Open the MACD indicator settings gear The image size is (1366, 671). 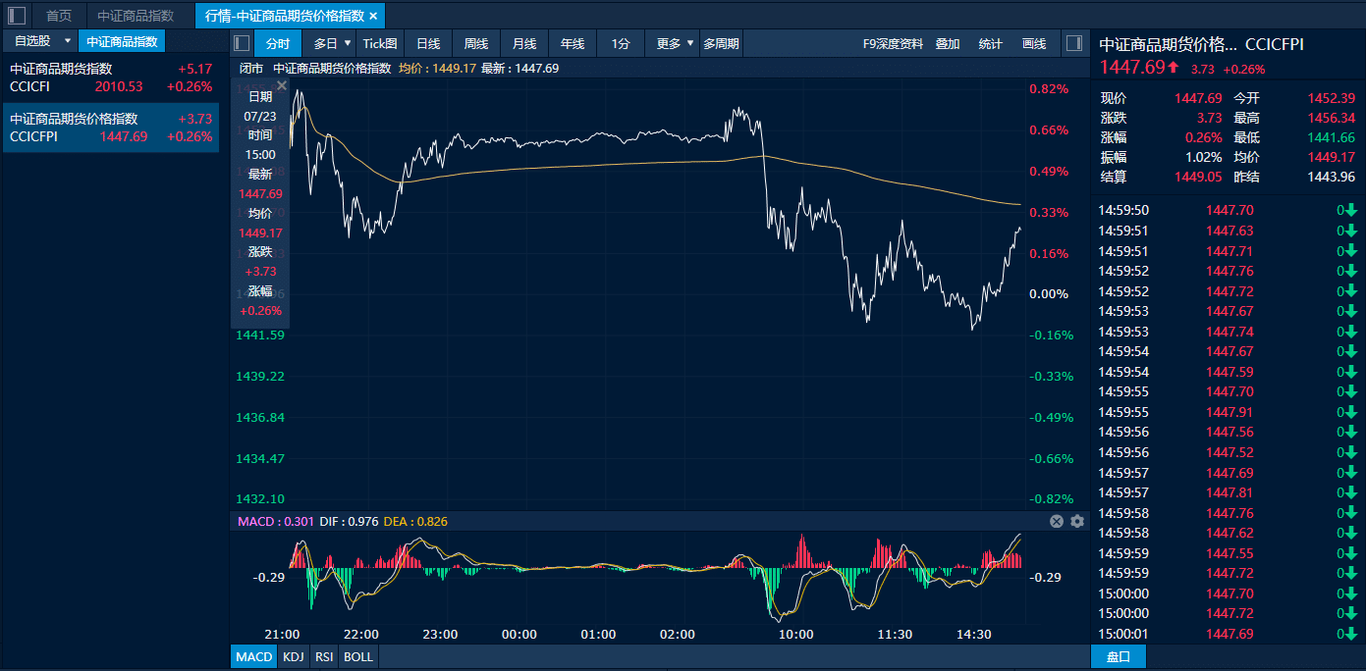[x=1077, y=521]
